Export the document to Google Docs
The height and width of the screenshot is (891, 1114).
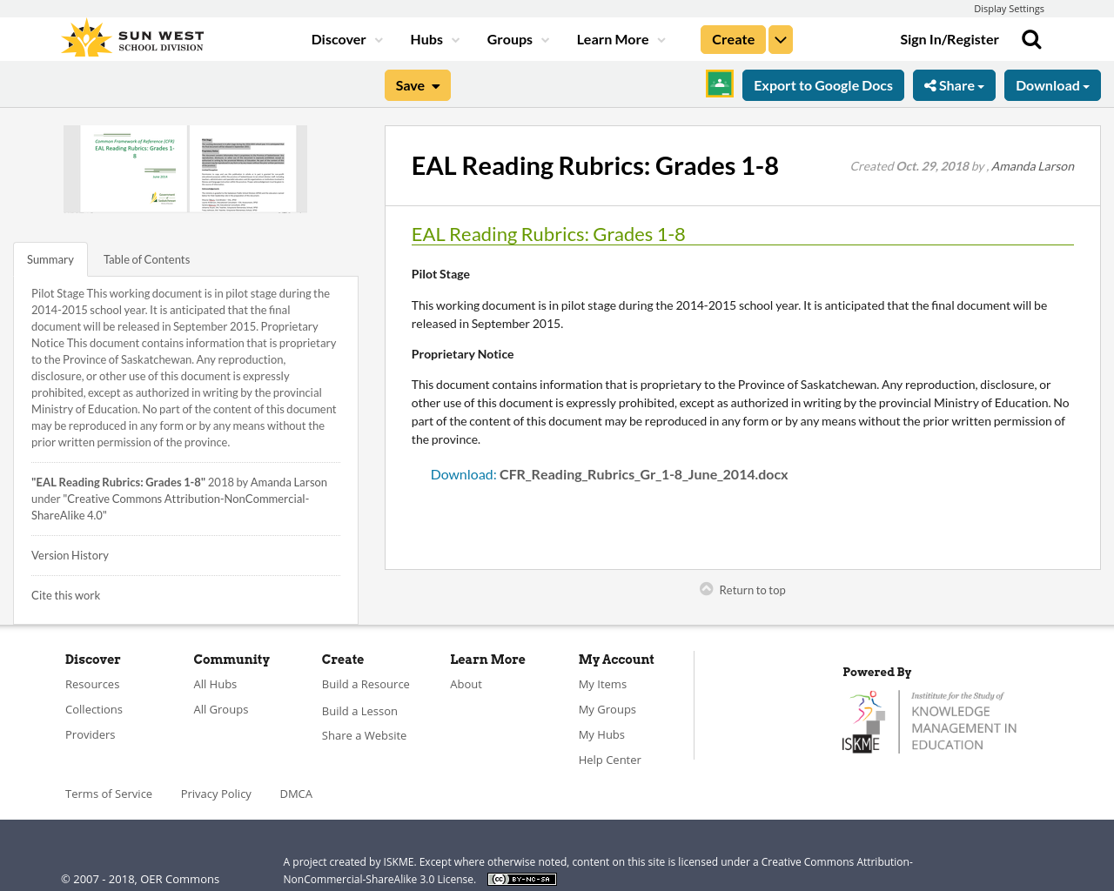pyautogui.click(x=822, y=84)
